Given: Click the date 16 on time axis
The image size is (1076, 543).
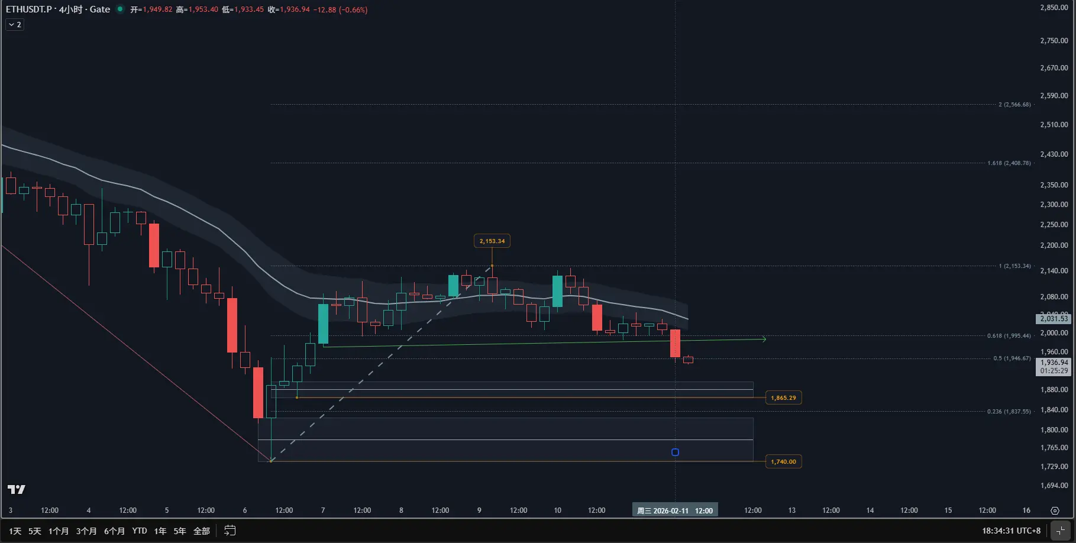Looking at the screenshot, I should [1026, 510].
